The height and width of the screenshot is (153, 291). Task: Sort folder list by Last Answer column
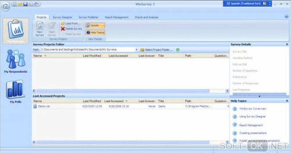(147, 56)
